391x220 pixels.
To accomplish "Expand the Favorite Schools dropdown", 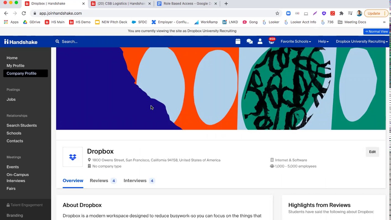I will pyautogui.click(x=296, y=42).
